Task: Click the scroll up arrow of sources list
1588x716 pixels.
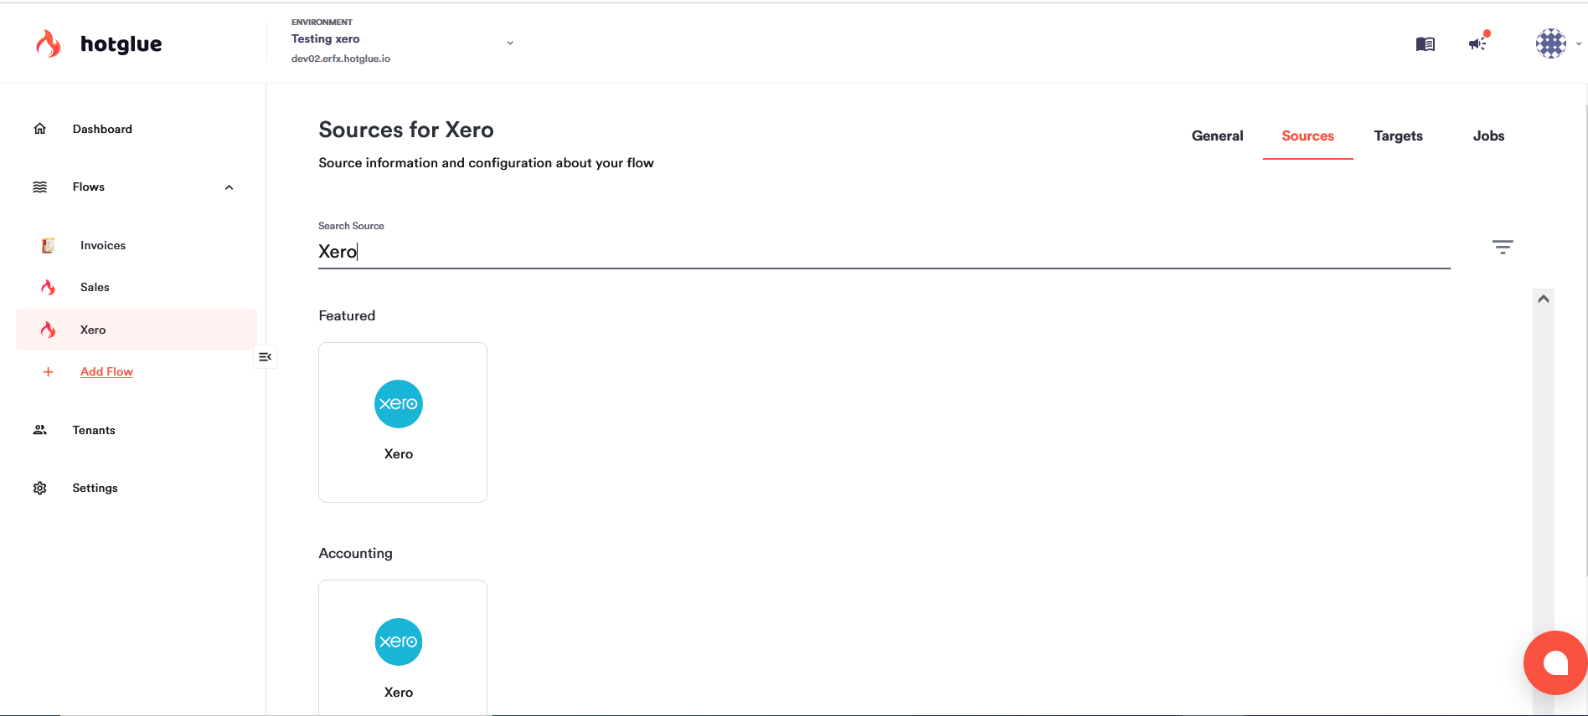Action: pos(1544,299)
